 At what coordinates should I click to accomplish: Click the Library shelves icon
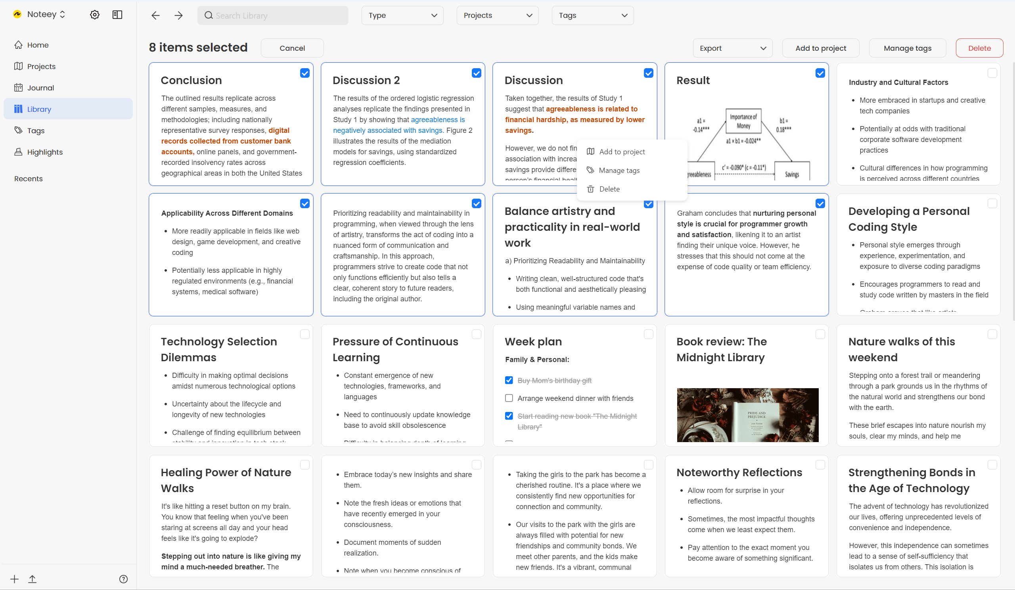tap(19, 109)
